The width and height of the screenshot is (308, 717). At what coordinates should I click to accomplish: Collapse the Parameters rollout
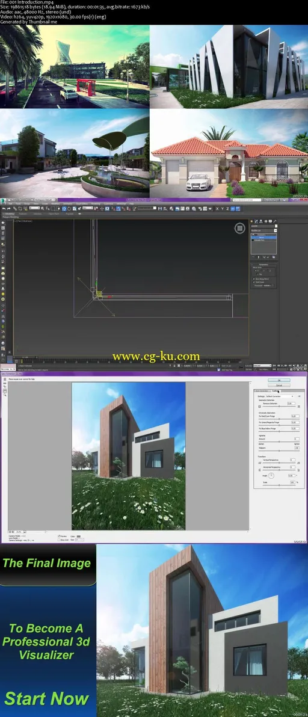(x=263, y=265)
